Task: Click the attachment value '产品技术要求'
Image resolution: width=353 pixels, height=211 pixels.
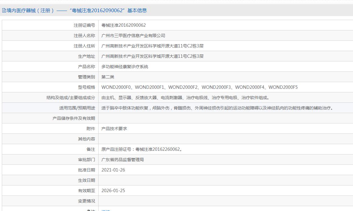Action: pos(114,129)
